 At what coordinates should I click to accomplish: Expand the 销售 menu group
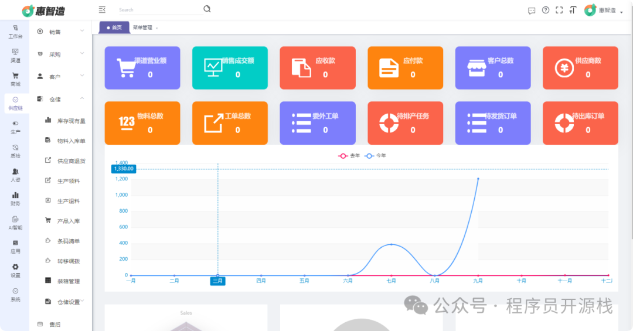click(x=60, y=32)
